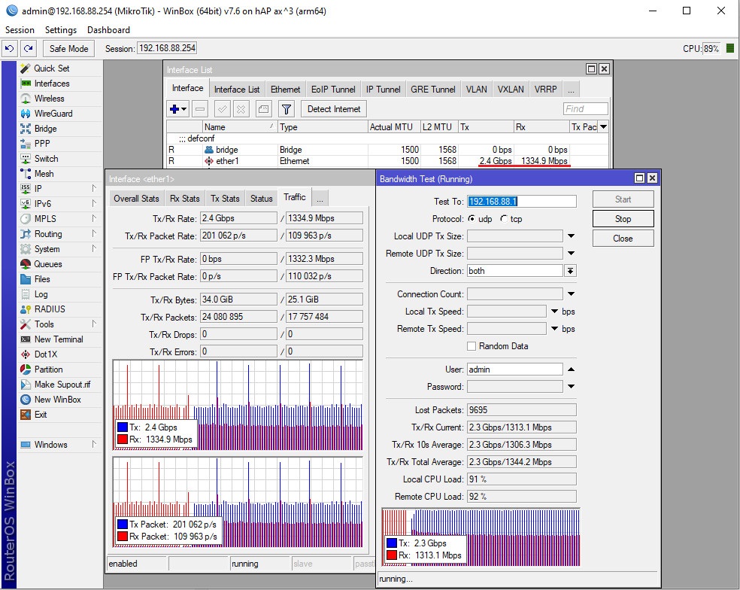
Task: Open the Interfaces sidebar entry
Action: point(52,84)
